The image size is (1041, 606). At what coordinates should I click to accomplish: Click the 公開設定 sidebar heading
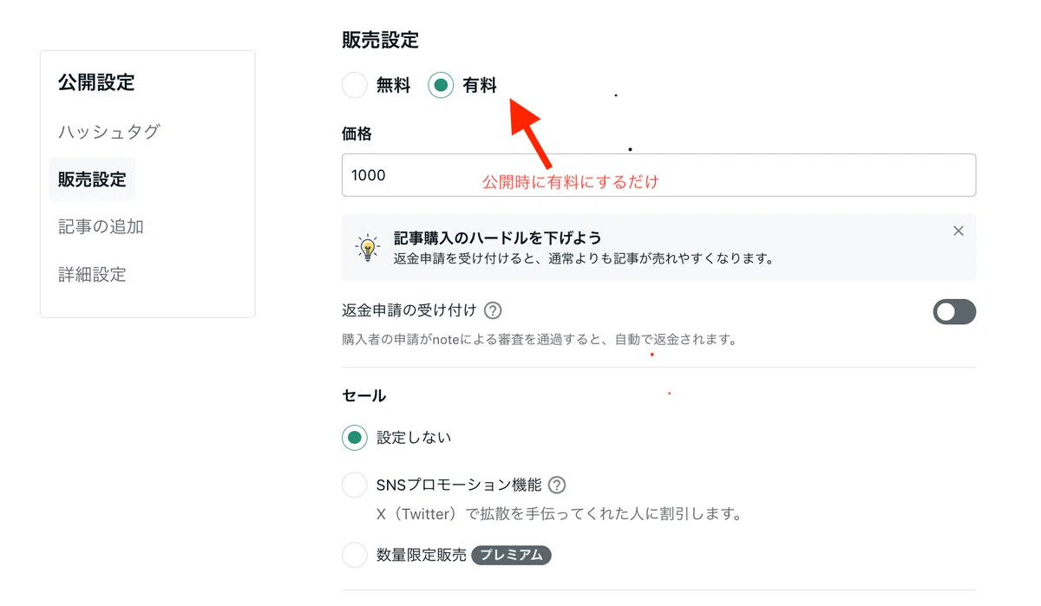(x=96, y=83)
